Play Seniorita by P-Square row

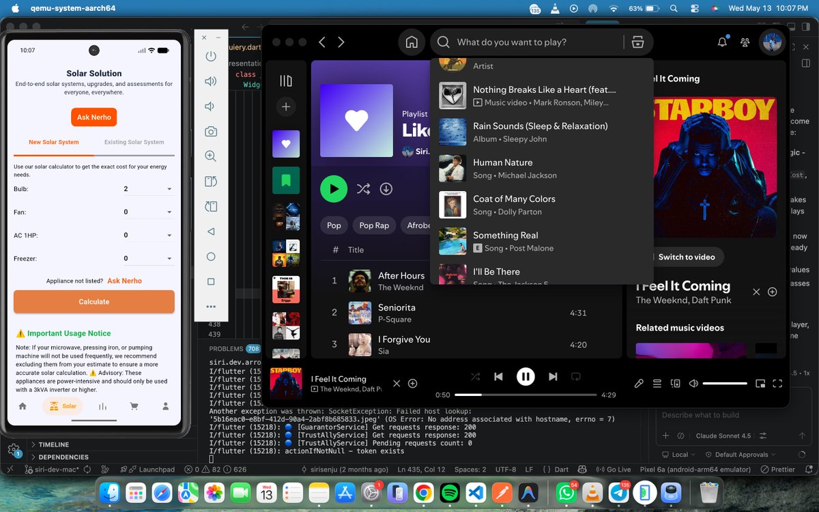tap(468, 313)
